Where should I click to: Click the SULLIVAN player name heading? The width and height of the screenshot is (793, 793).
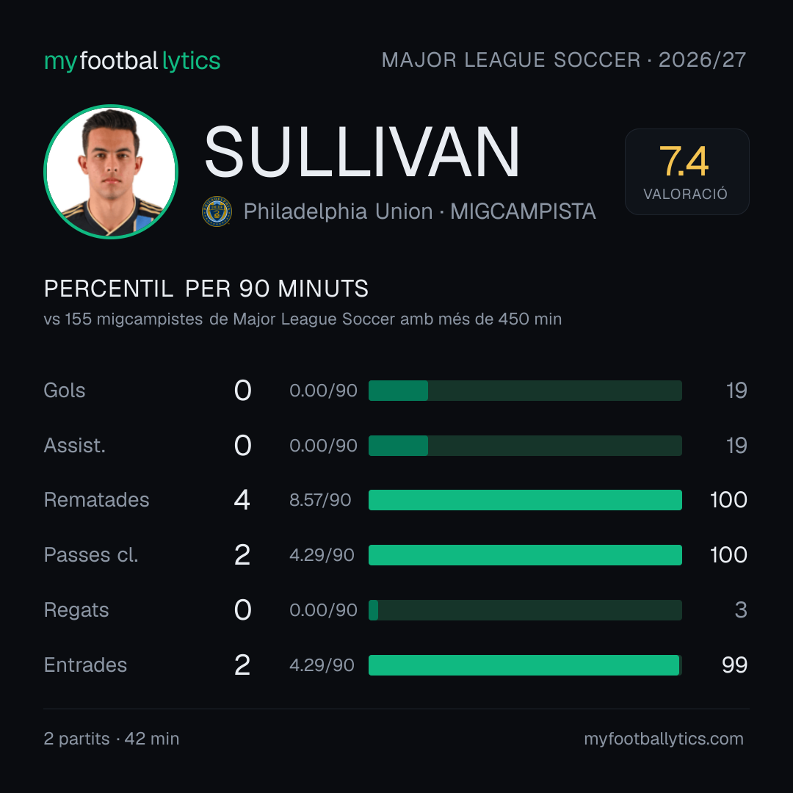pos(362,152)
